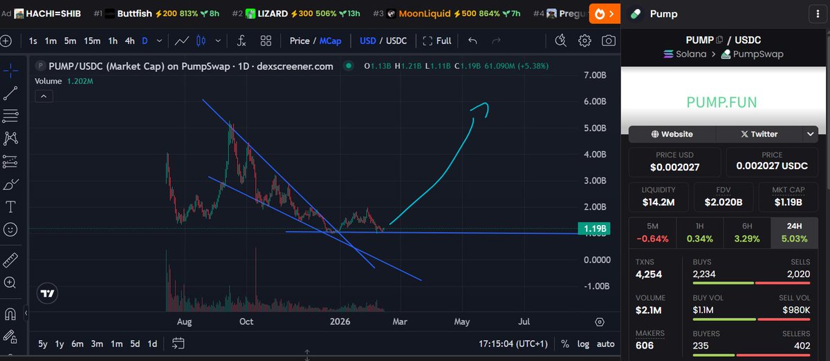Toggle auto scale mode
The image size is (830, 361).
click(x=605, y=343)
